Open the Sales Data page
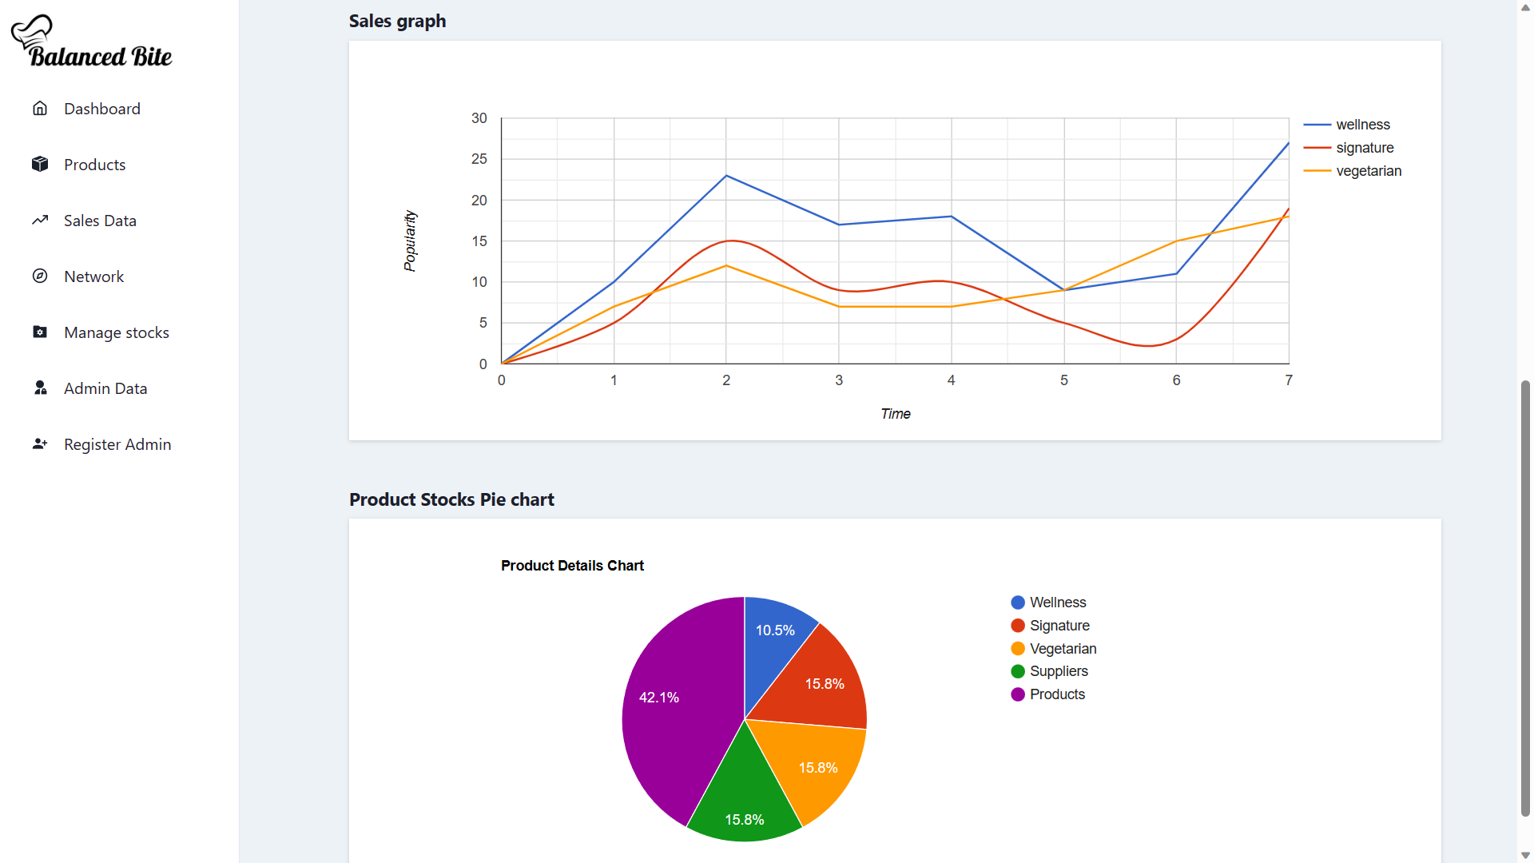1534x863 pixels. [100, 220]
